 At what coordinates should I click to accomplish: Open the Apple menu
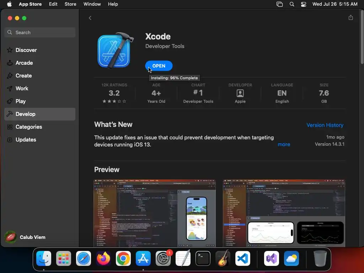coord(9,4)
